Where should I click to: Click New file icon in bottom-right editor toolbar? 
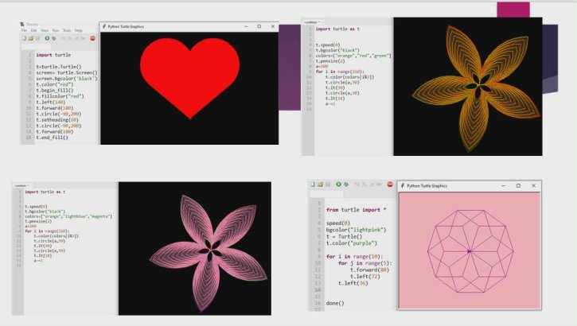click(x=312, y=184)
